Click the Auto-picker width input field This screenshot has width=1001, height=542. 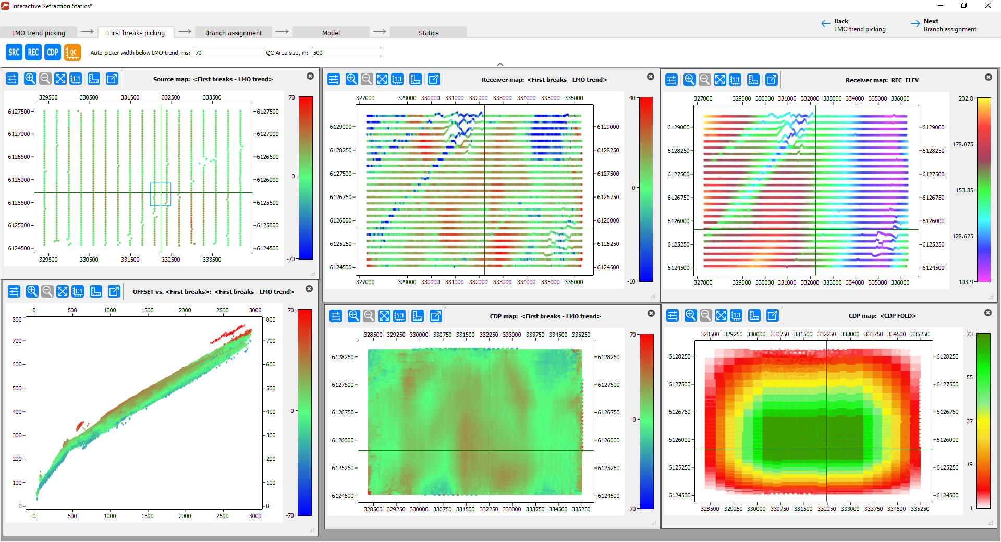(x=228, y=52)
